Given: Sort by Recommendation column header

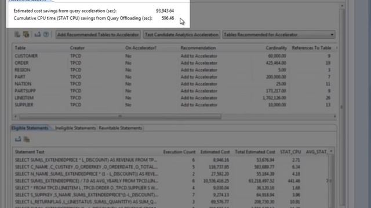Looking at the screenshot, I should coord(198,48).
